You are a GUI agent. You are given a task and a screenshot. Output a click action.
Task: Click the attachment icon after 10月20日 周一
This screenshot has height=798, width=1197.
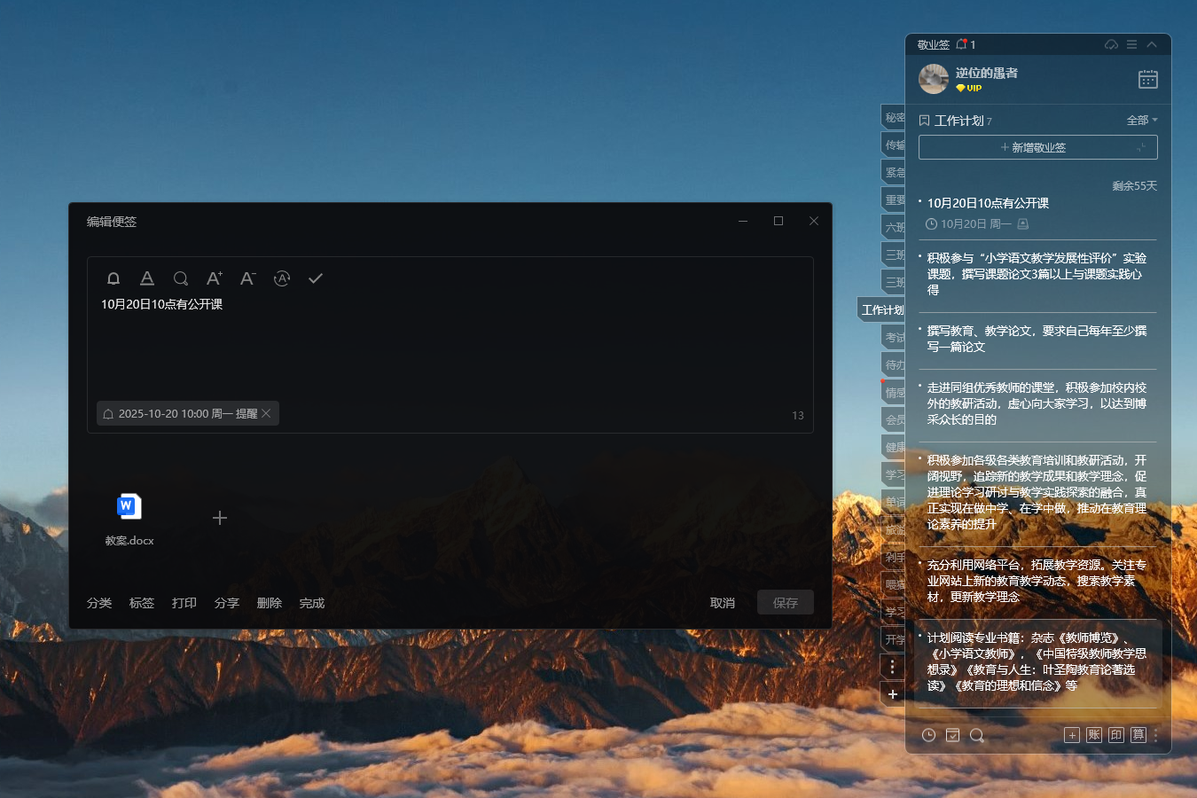(1023, 224)
